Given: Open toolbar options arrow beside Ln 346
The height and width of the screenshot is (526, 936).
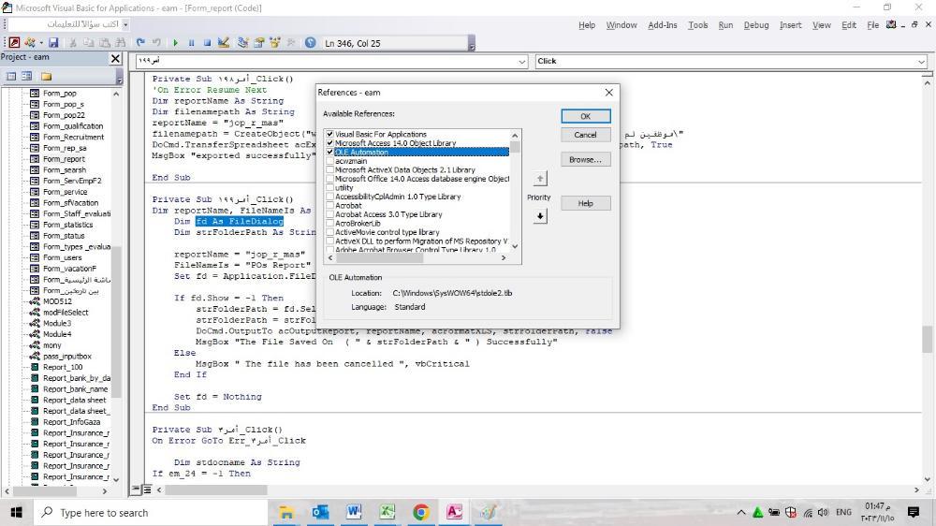Looking at the screenshot, I should pos(472,45).
